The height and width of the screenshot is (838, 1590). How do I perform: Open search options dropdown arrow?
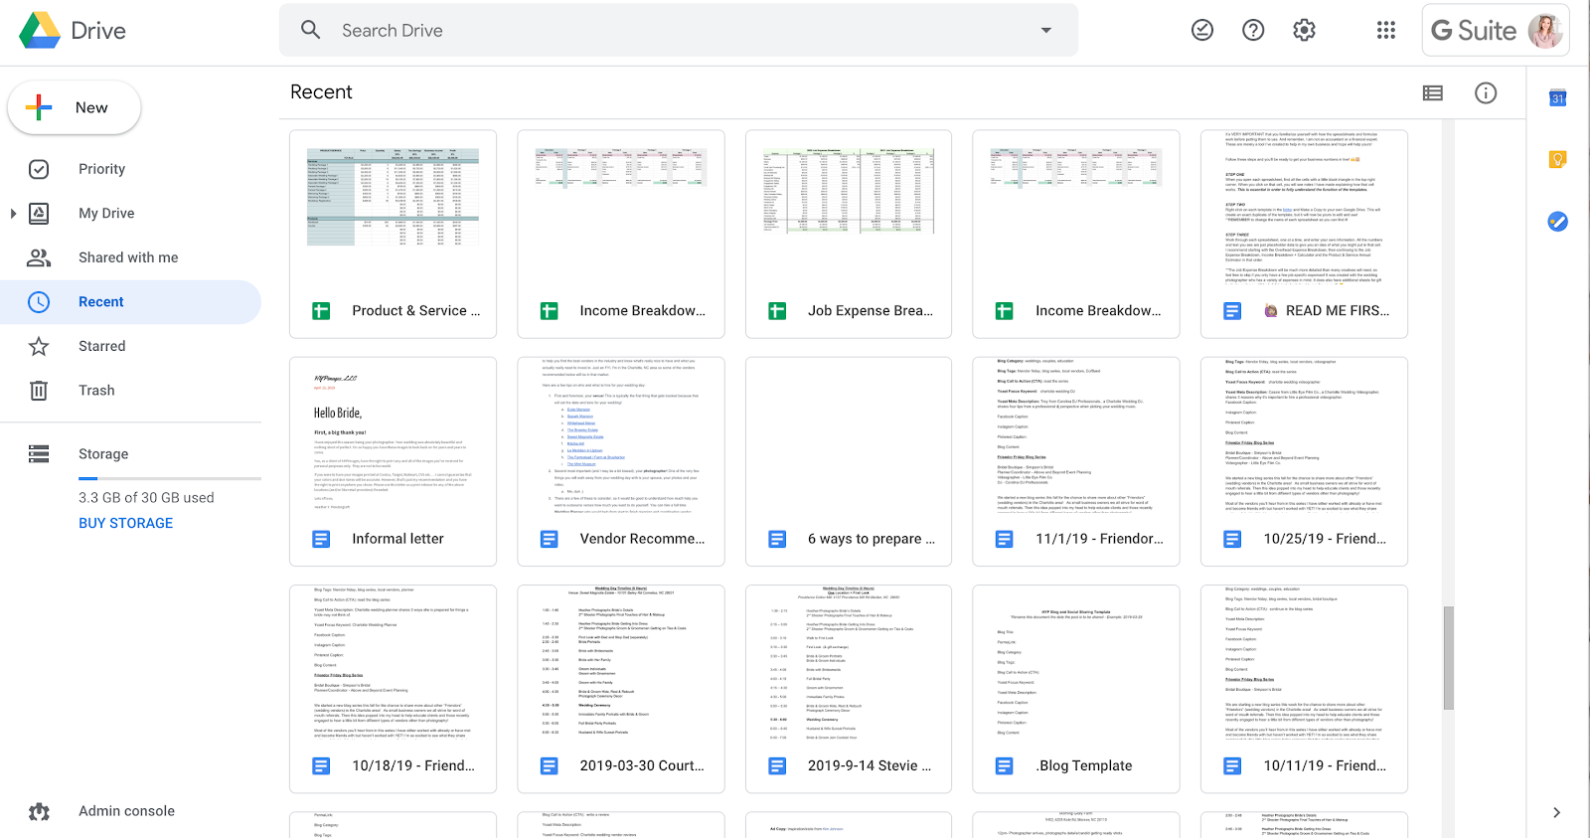pos(1045,30)
